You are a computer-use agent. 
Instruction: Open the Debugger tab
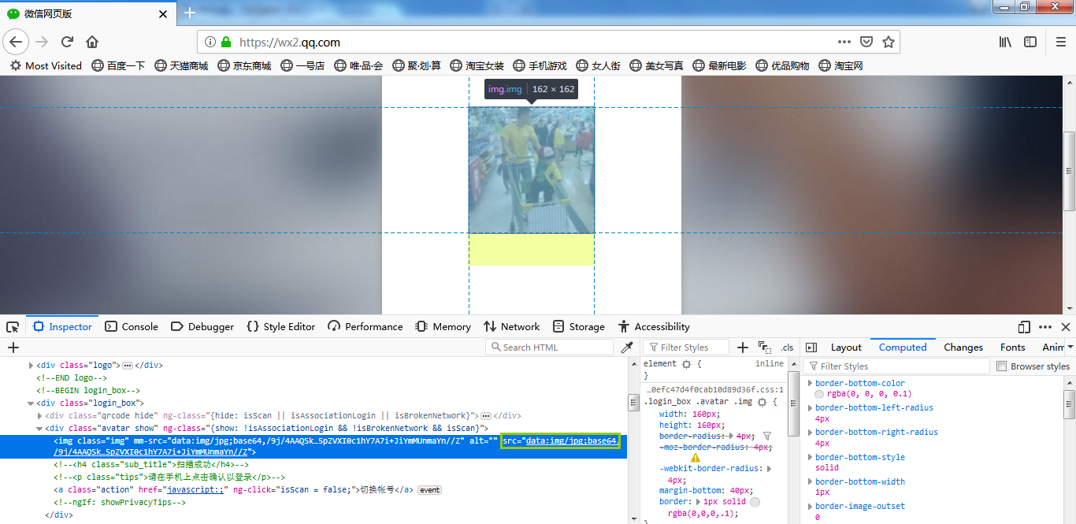tap(202, 327)
